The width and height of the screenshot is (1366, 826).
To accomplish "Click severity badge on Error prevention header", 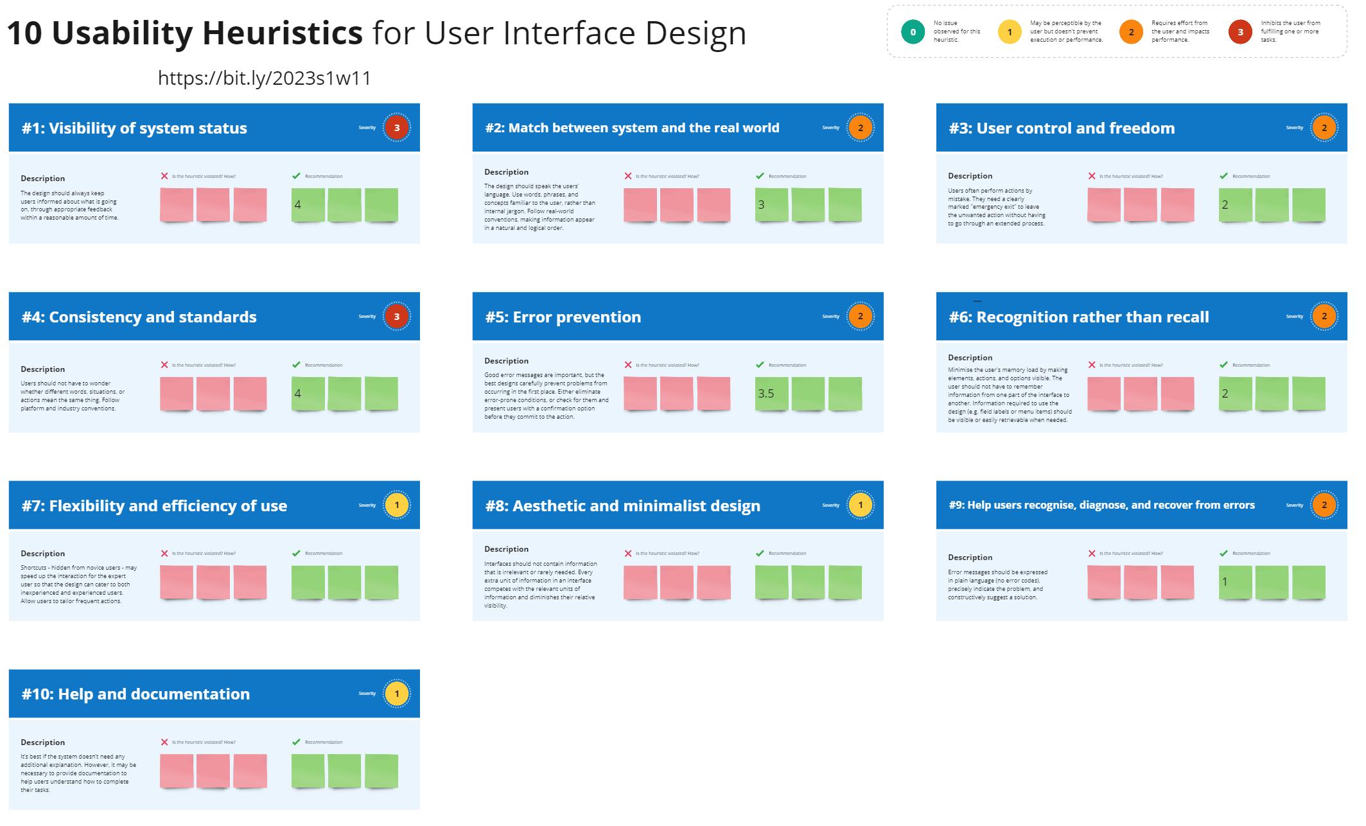I will pyautogui.click(x=860, y=317).
